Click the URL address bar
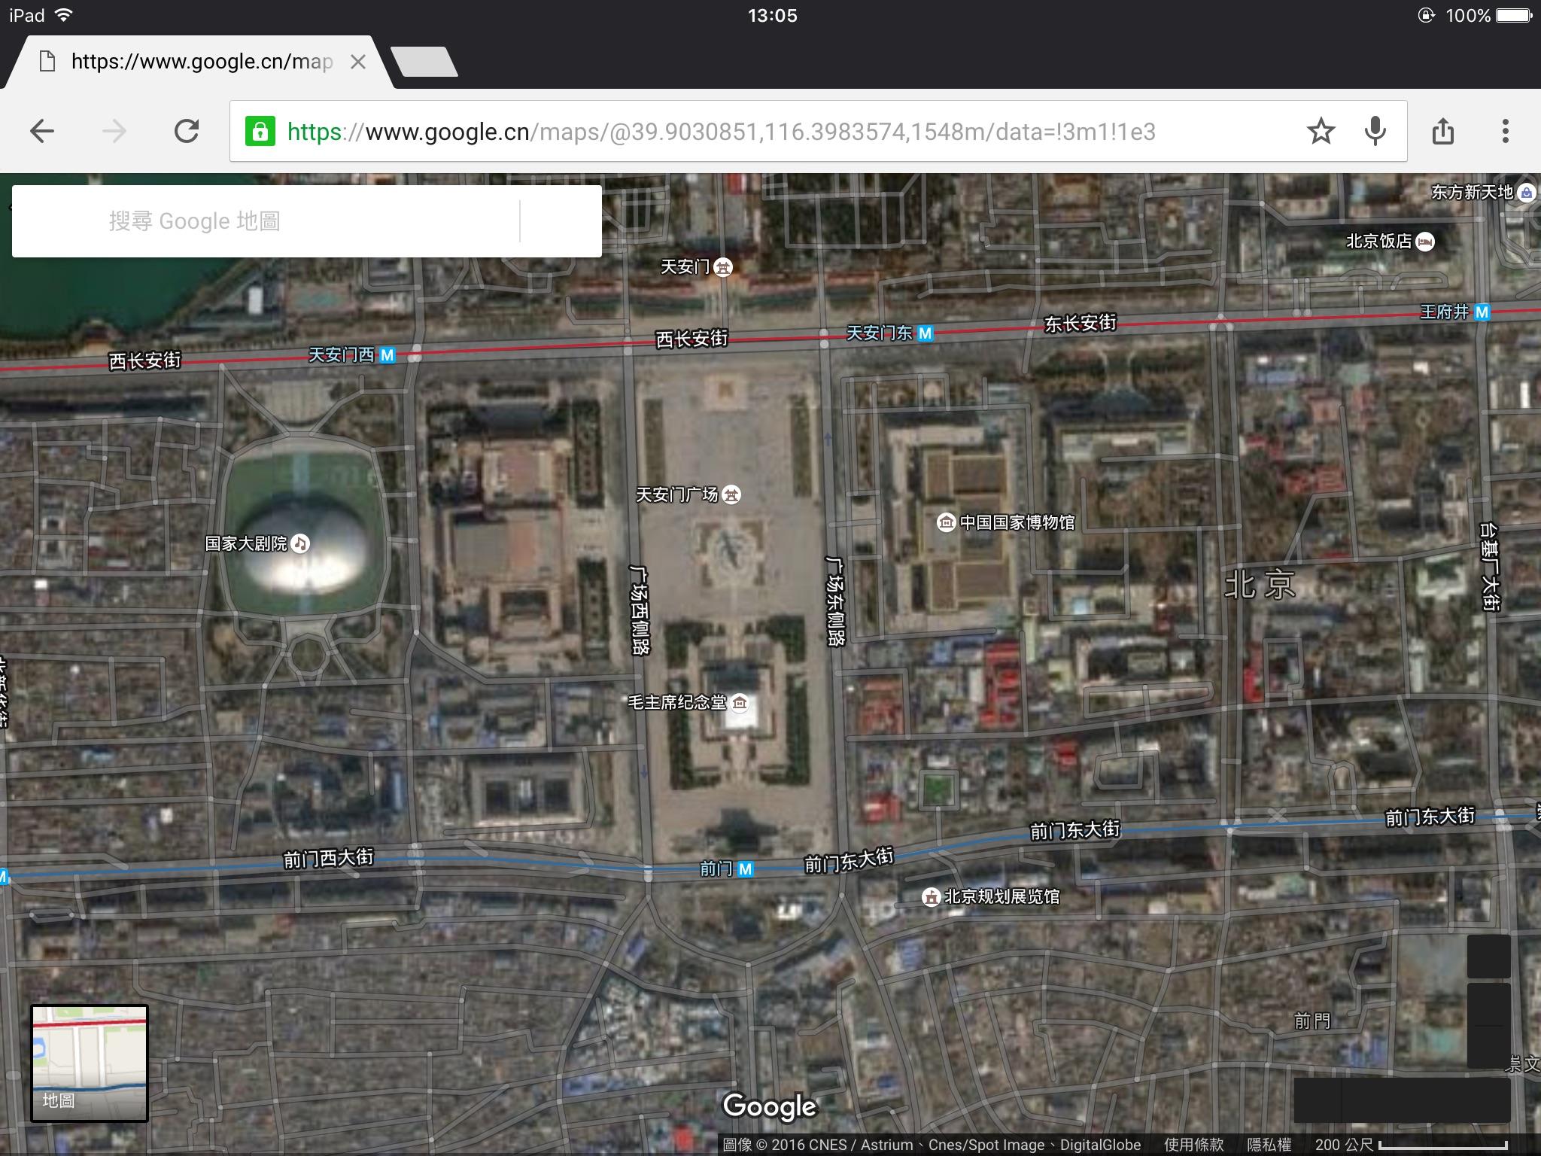Image resolution: width=1541 pixels, height=1156 pixels. tap(752, 132)
